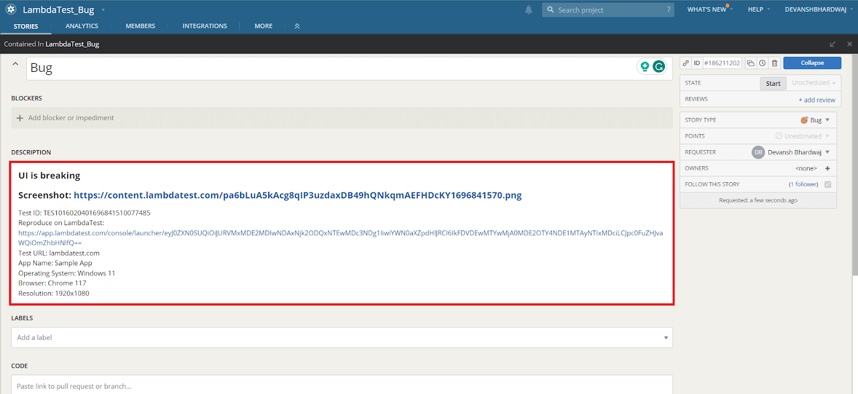858x394 pixels.
Task: Delete the story with the trash icon
Action: [774, 63]
